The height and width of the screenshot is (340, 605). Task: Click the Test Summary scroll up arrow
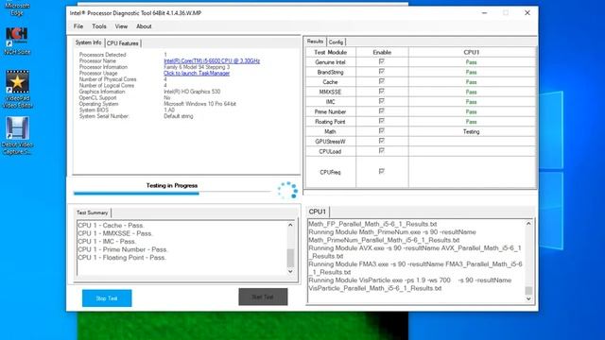(x=290, y=225)
